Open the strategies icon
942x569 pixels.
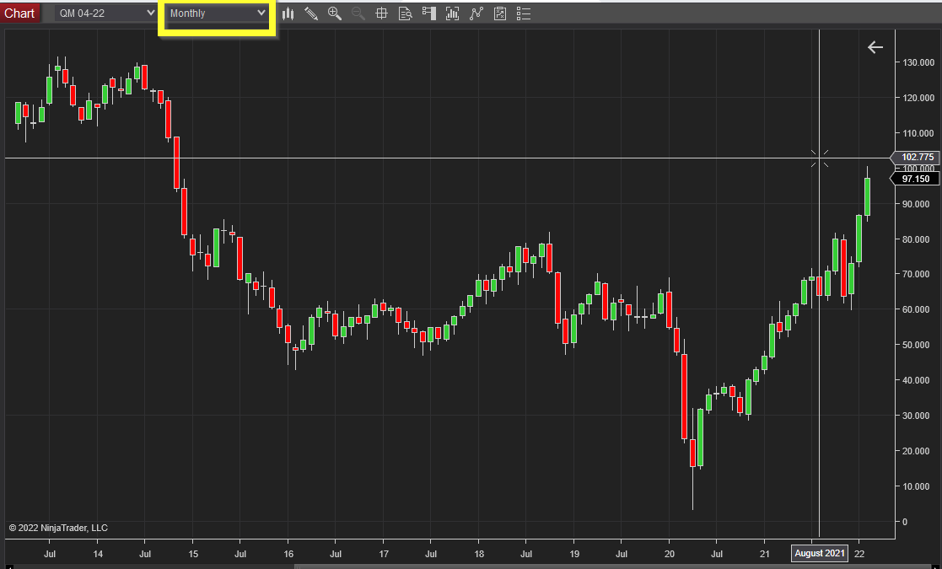(x=500, y=13)
